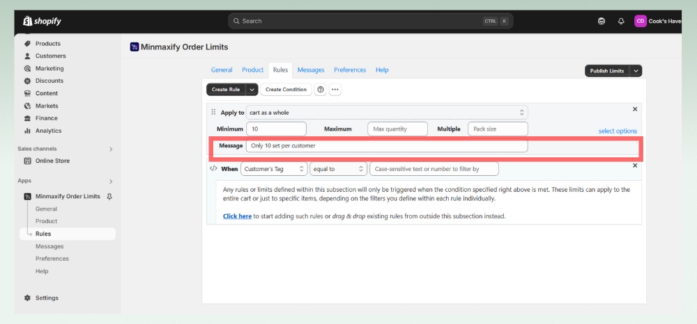Click the code icon beside When
This screenshot has width=697, height=324.
pyautogui.click(x=213, y=168)
